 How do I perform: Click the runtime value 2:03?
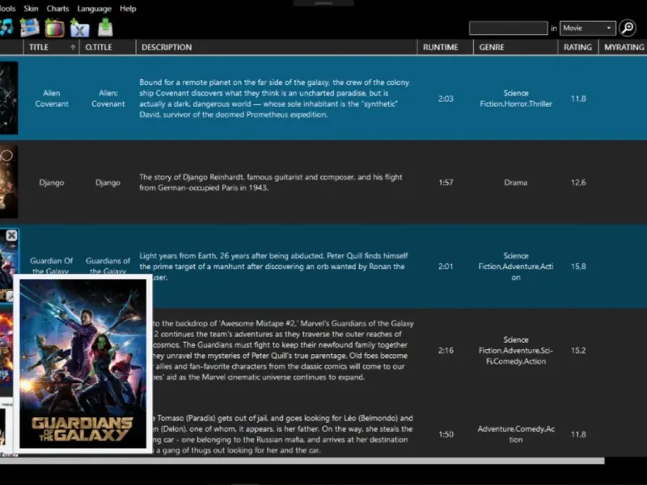[x=446, y=99]
